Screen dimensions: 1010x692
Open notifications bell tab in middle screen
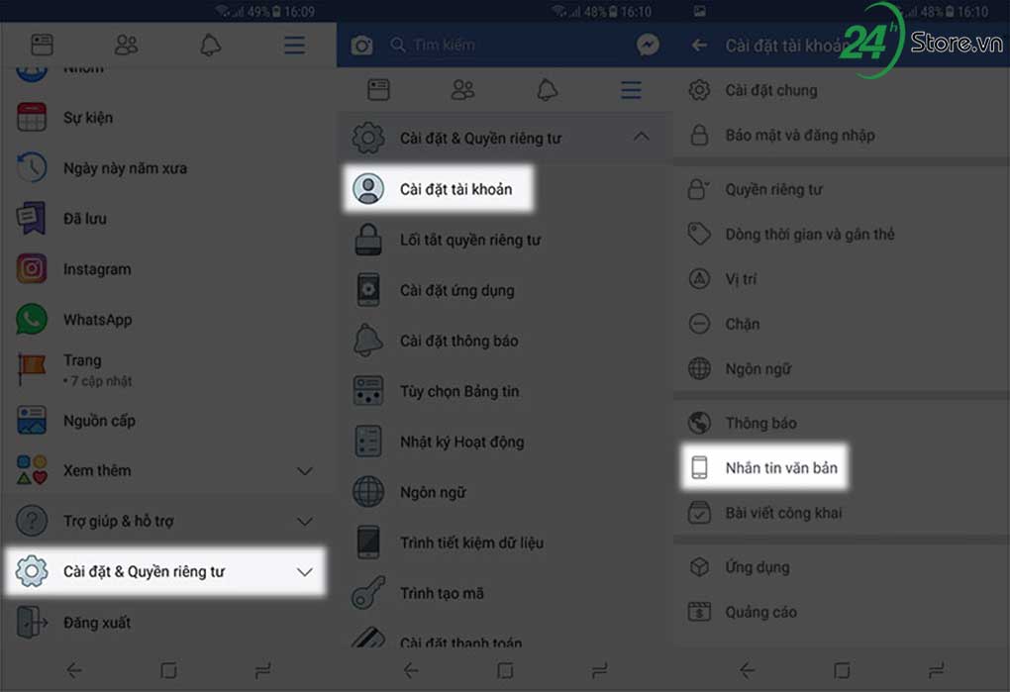point(547,90)
